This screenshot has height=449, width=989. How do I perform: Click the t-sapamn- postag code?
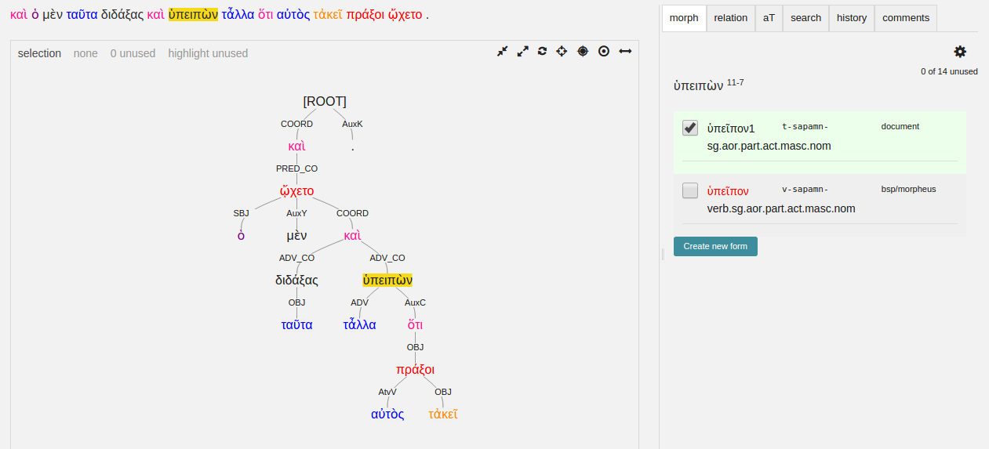pyautogui.click(x=805, y=126)
